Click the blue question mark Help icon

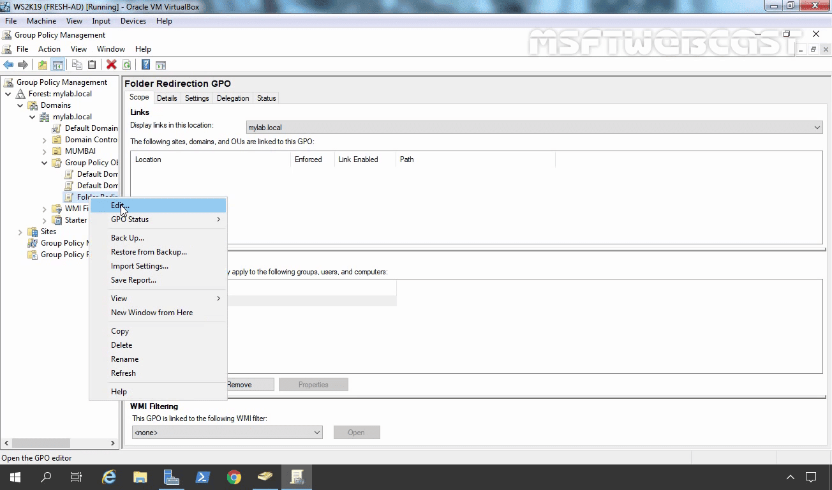(x=145, y=64)
